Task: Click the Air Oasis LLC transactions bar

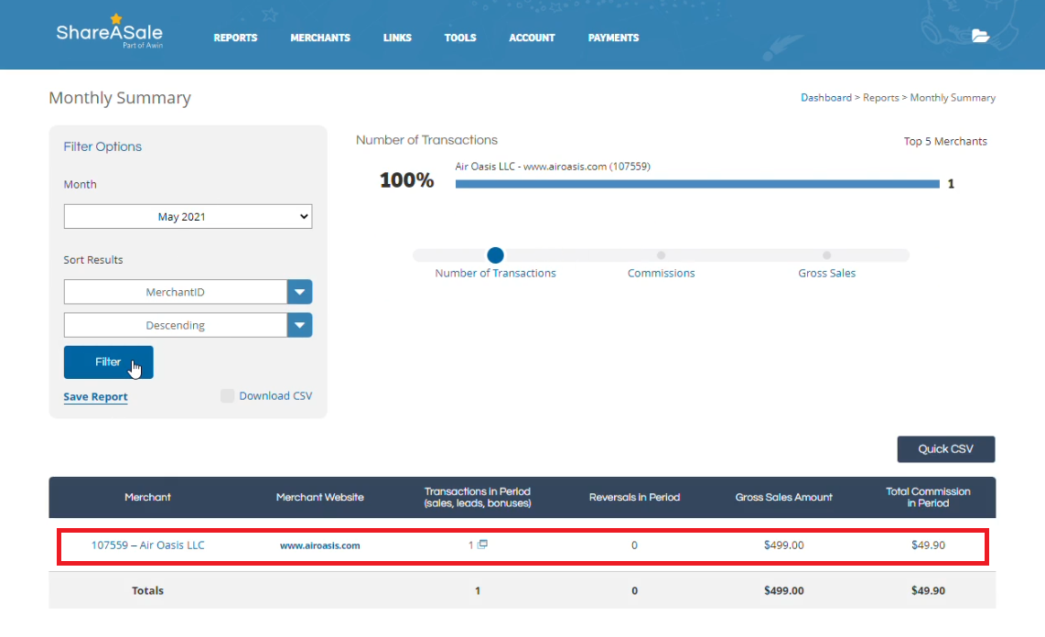Action: pos(697,184)
